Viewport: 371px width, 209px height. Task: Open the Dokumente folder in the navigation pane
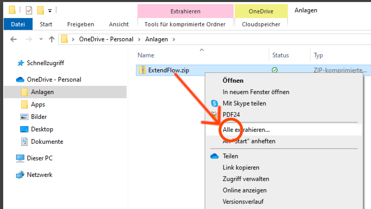(x=47, y=142)
